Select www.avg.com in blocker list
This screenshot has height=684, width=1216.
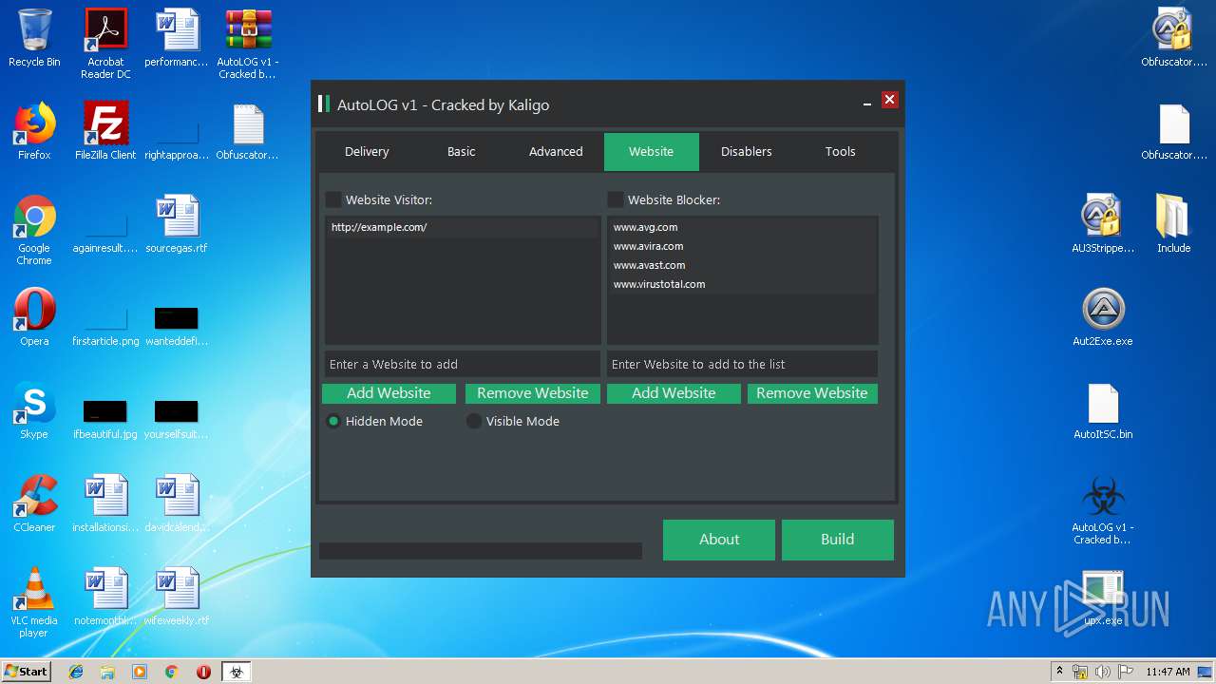(742, 228)
